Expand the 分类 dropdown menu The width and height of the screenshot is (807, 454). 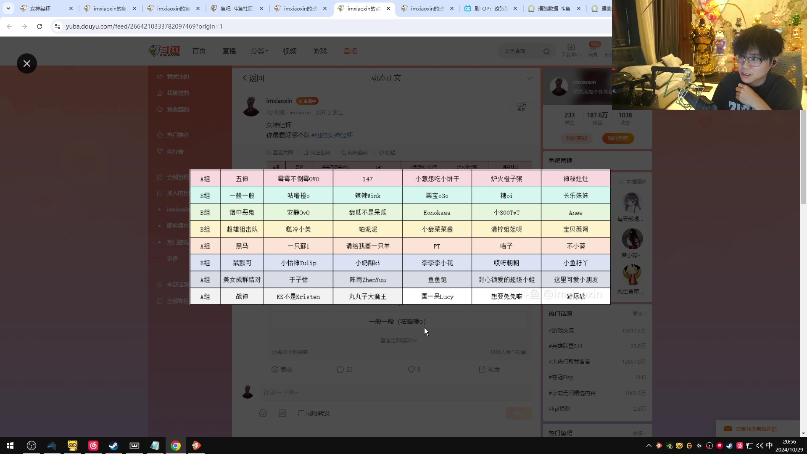click(x=259, y=51)
